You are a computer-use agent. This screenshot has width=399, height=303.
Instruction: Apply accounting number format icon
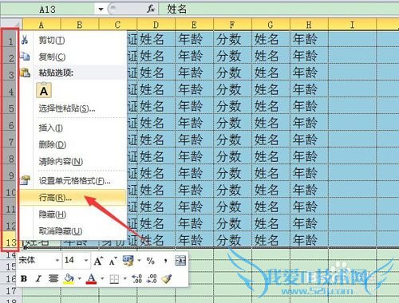128,261
